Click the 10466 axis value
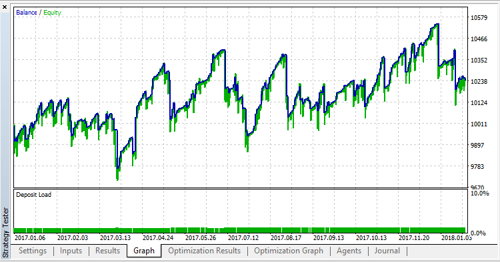The height and width of the screenshot is (262, 500). (x=479, y=39)
